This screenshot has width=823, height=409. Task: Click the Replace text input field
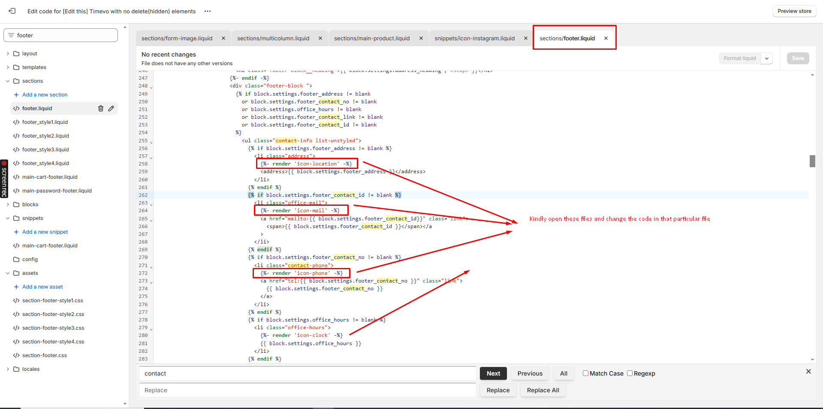click(x=307, y=390)
